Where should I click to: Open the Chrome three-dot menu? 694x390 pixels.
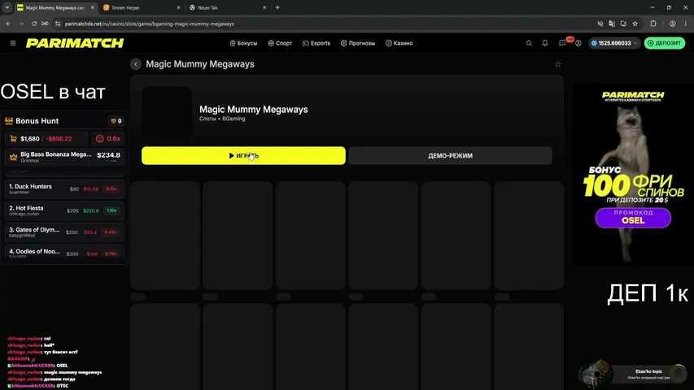click(x=685, y=24)
